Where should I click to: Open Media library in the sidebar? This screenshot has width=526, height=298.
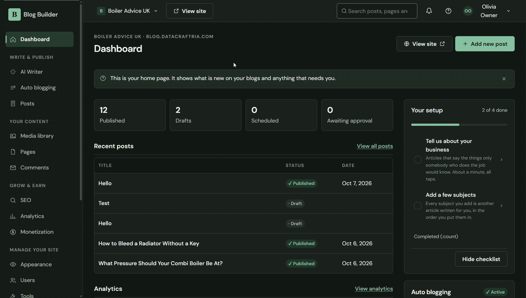coord(40,136)
